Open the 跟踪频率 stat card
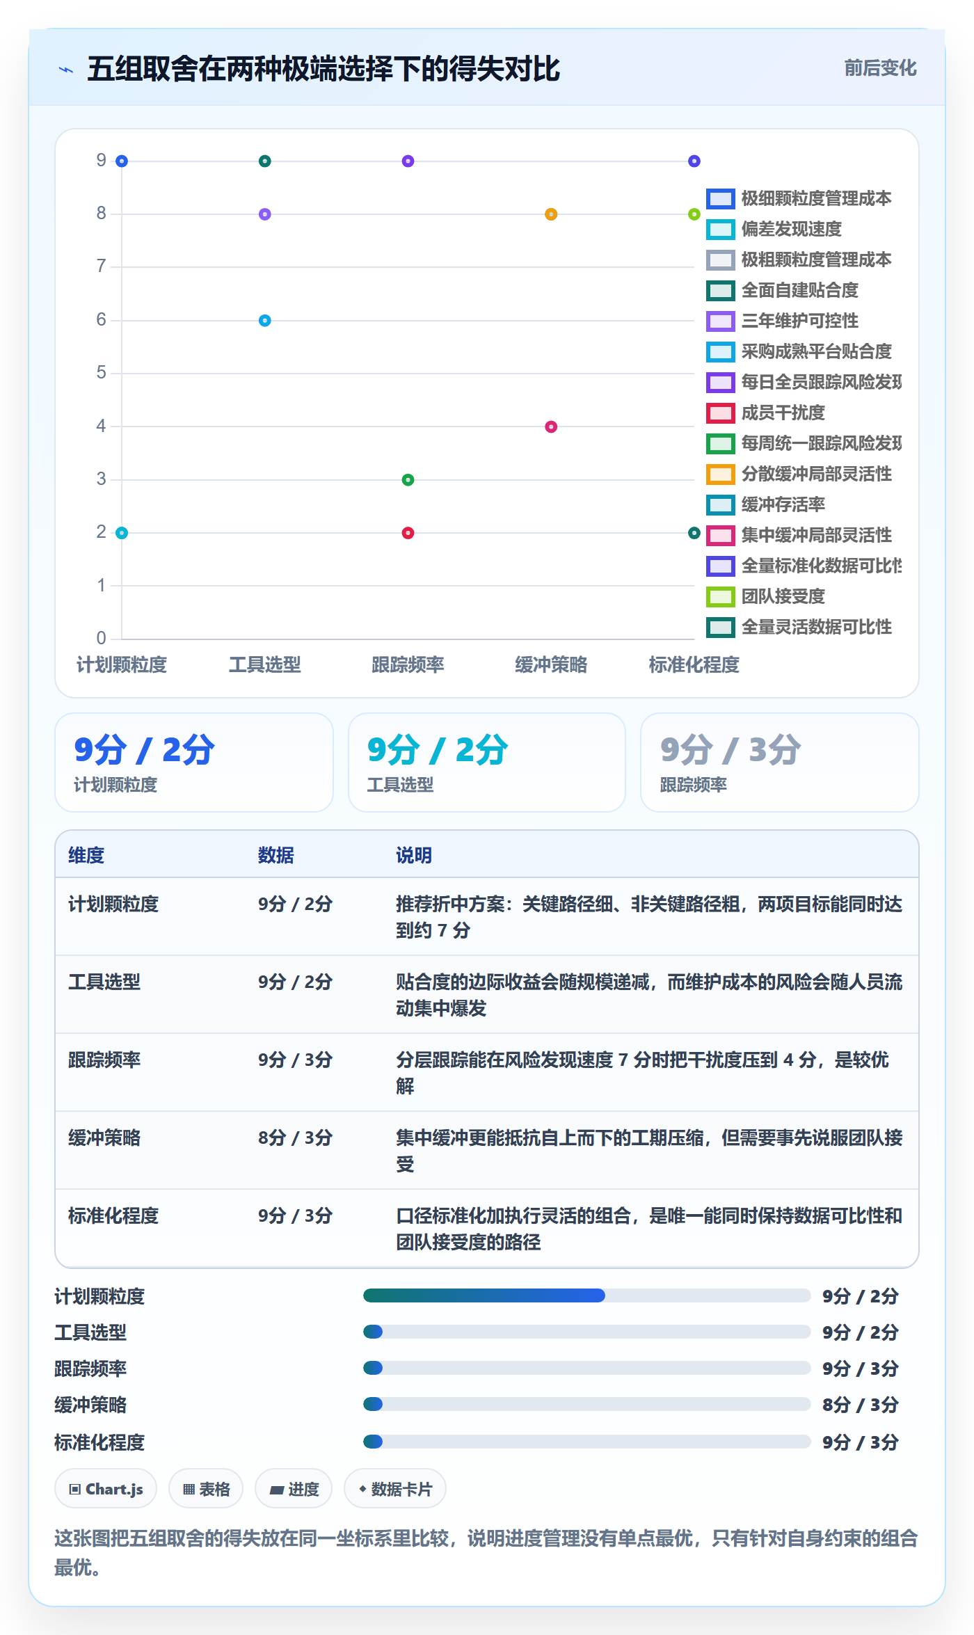 point(780,763)
